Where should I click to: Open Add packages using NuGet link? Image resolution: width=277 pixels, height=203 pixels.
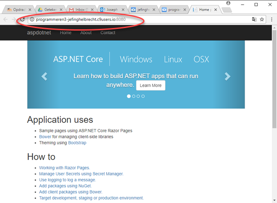coord(65,186)
